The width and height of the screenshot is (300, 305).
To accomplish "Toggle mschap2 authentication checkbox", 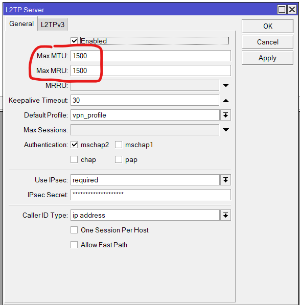I will [74, 145].
